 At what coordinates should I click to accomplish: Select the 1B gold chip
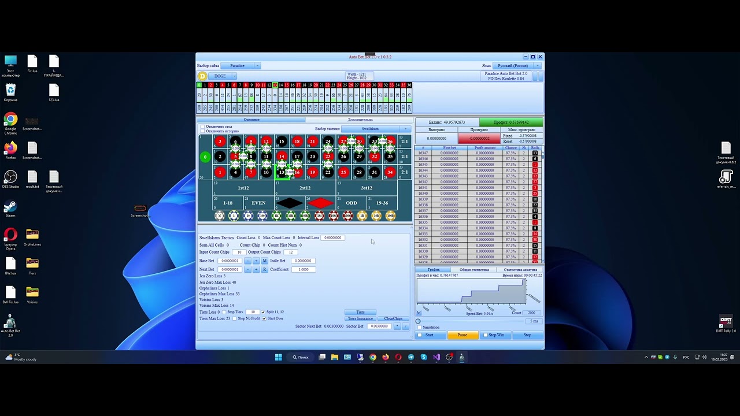click(362, 216)
